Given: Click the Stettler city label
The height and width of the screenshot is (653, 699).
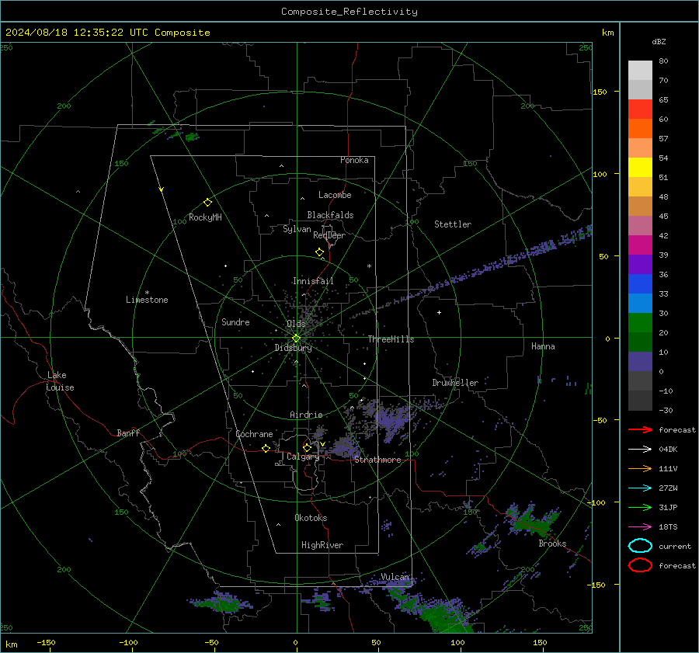Looking at the screenshot, I should point(453,224).
